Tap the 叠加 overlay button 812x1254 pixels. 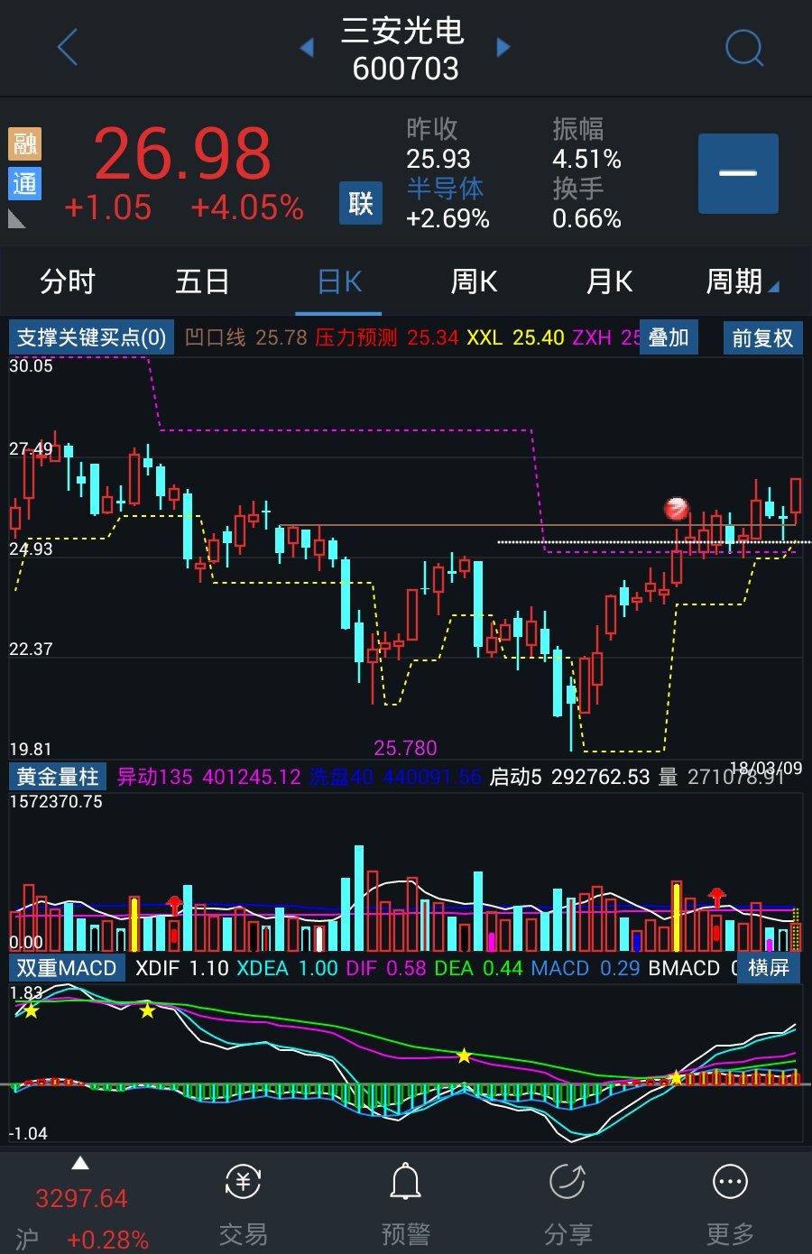click(669, 337)
